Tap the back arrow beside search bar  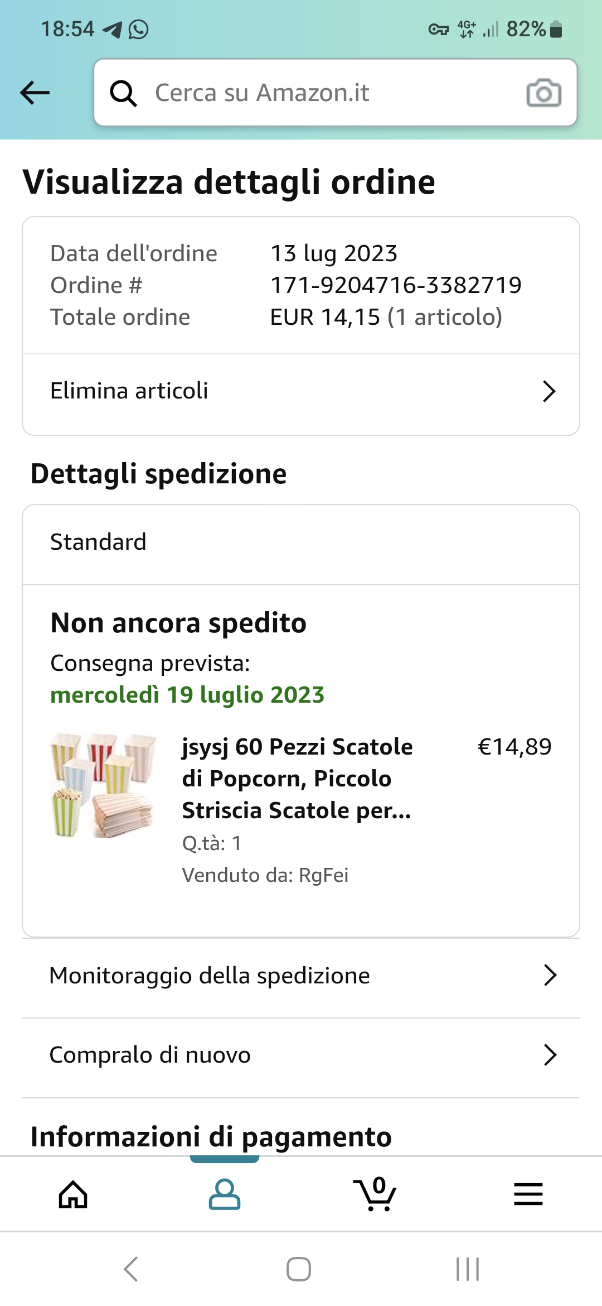(x=35, y=93)
